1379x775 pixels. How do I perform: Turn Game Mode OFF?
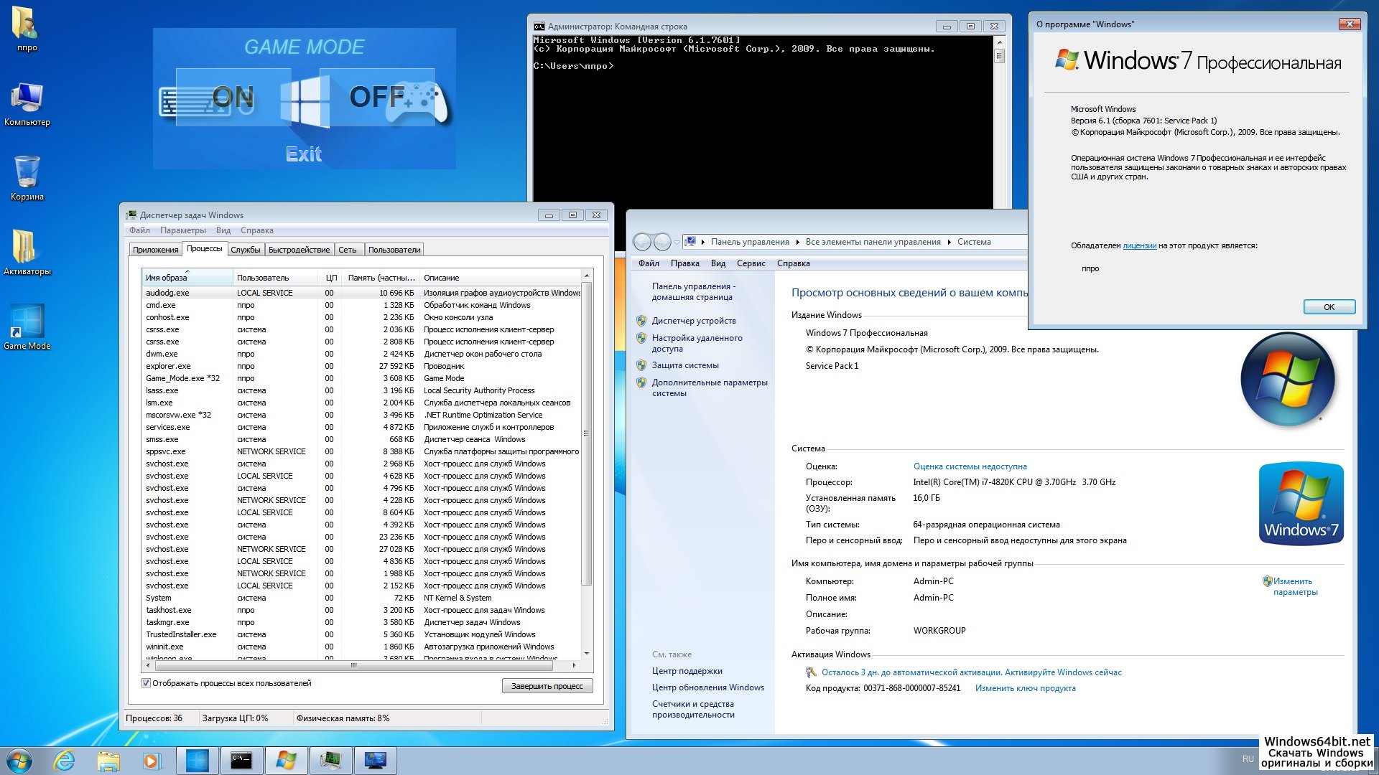[x=377, y=97]
